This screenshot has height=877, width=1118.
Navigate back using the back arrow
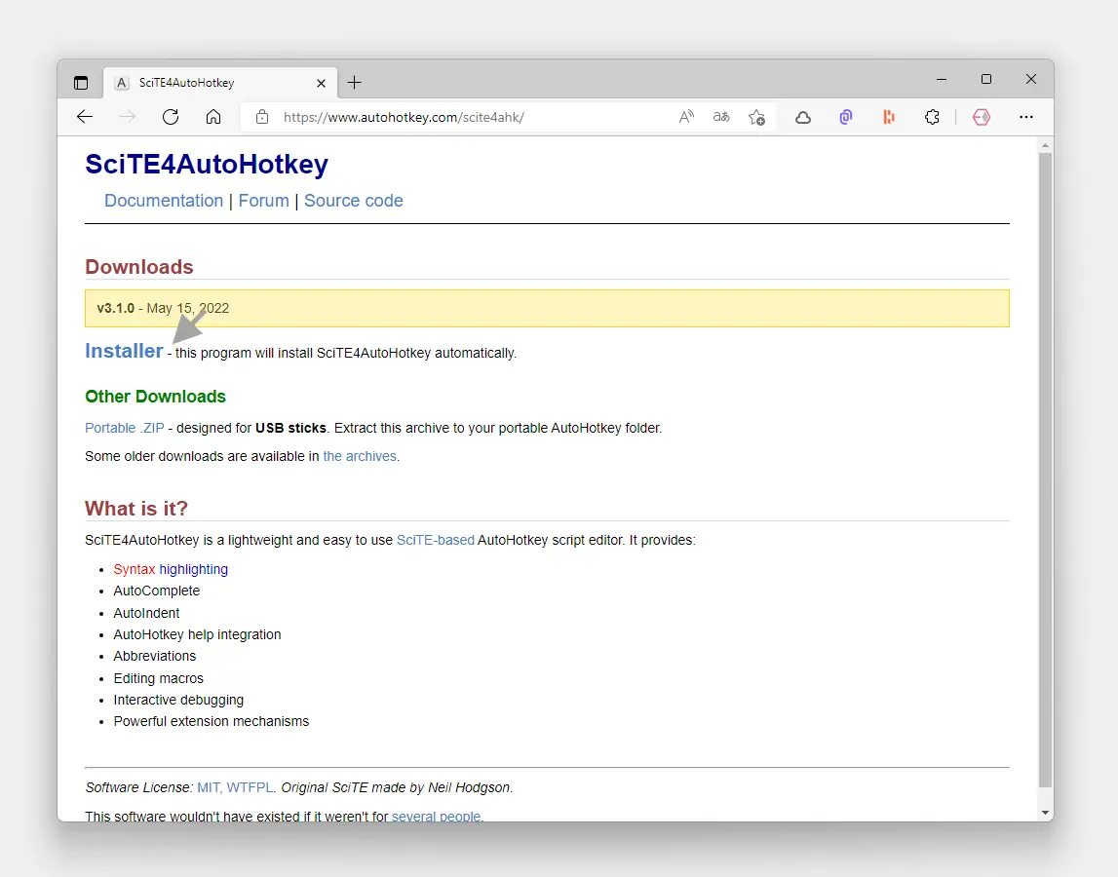84,117
